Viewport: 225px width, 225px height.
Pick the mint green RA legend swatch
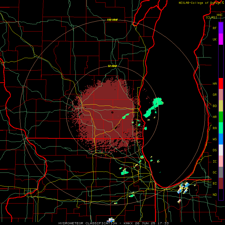[x=221, y=128]
